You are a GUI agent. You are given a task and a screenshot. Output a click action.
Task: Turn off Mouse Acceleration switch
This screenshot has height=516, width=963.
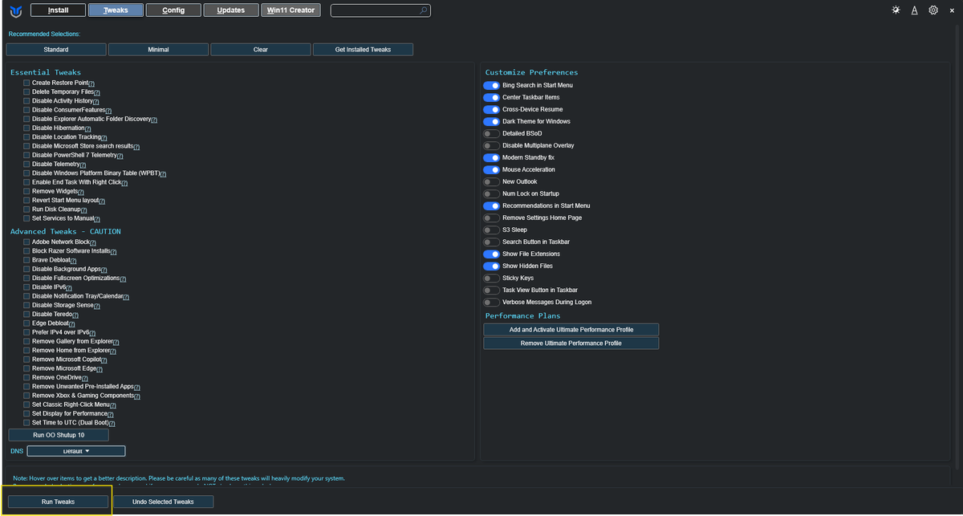click(491, 169)
